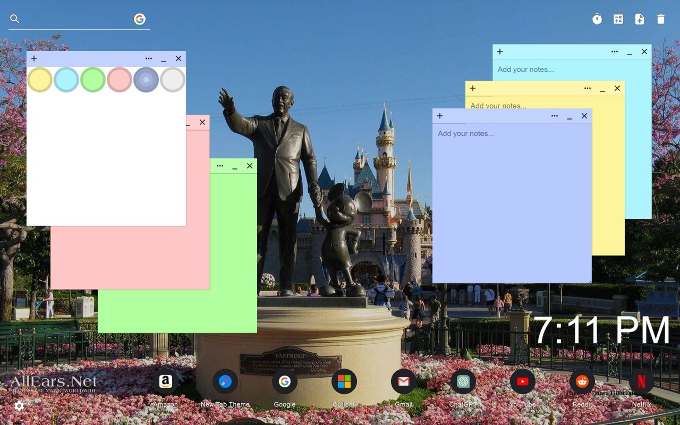Image resolution: width=680 pixels, height=425 pixels.
Task: Close the yellow sticky note
Action: [x=617, y=88]
